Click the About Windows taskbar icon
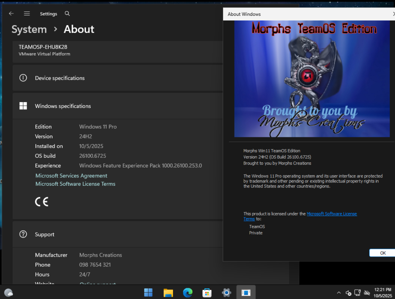395x299 pixels. click(246, 293)
